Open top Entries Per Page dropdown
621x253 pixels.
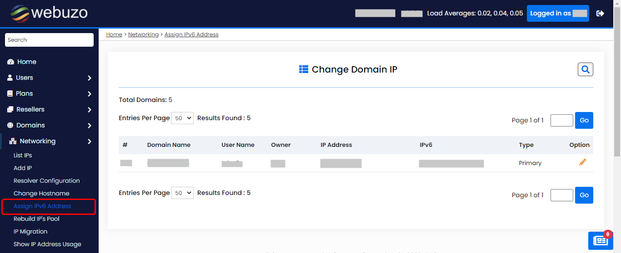point(182,118)
